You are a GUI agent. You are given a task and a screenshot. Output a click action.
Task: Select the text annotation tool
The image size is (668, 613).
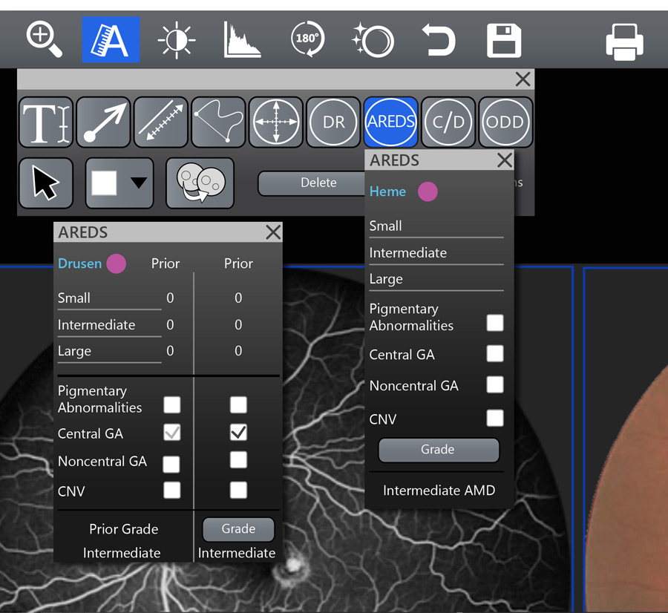tap(46, 122)
